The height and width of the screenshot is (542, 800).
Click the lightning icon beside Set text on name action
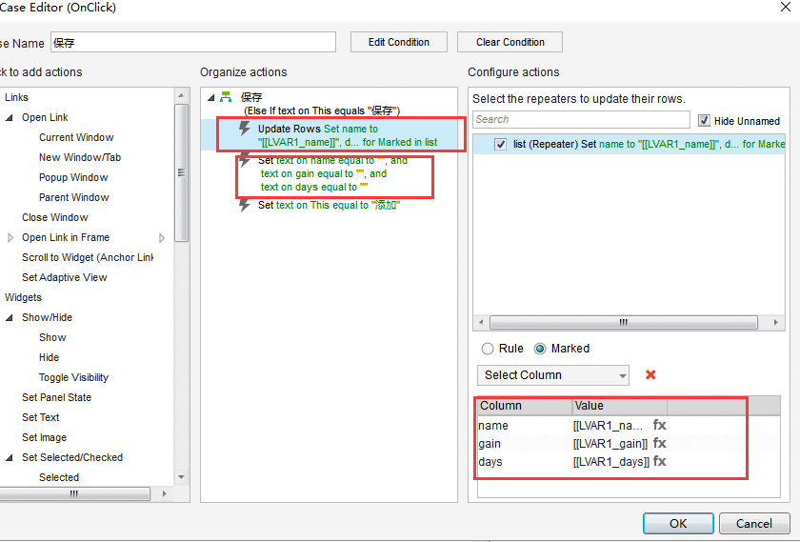tap(245, 160)
